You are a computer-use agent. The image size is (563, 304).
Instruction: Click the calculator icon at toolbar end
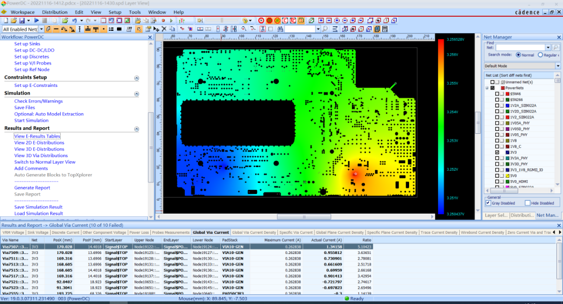(x=385, y=29)
